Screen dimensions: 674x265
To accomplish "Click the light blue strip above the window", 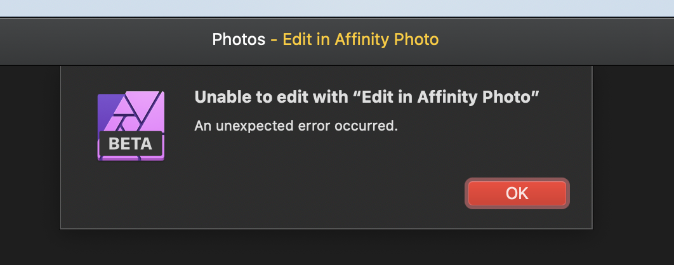I will [x=337, y=8].
